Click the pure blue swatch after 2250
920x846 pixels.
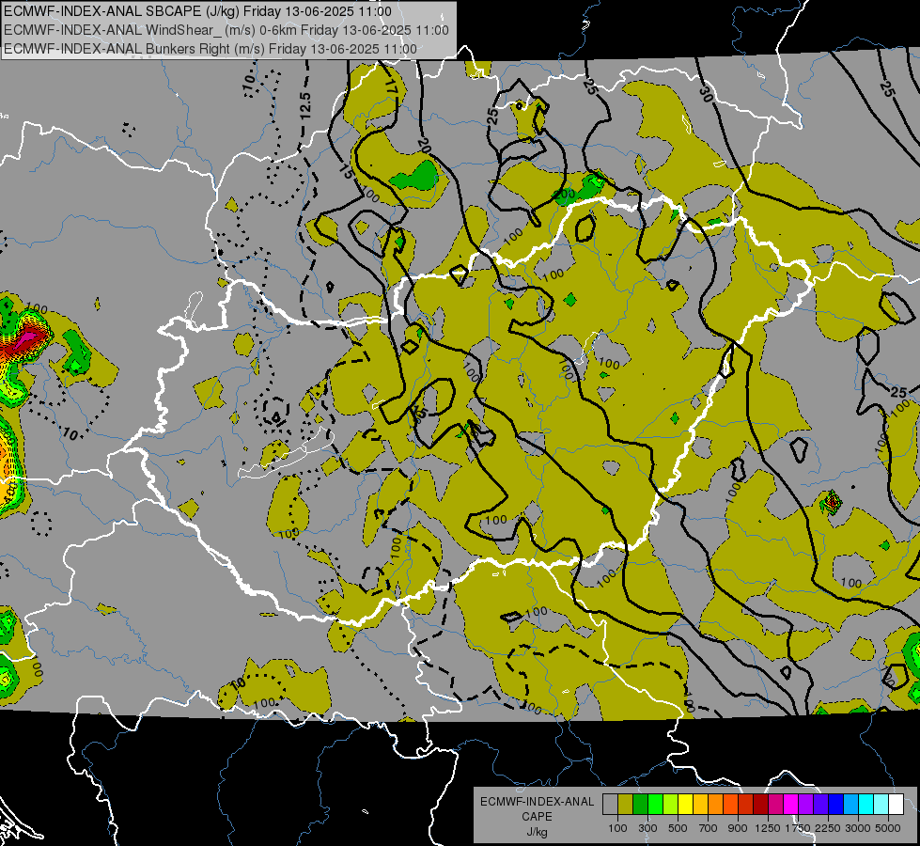pyautogui.click(x=836, y=805)
